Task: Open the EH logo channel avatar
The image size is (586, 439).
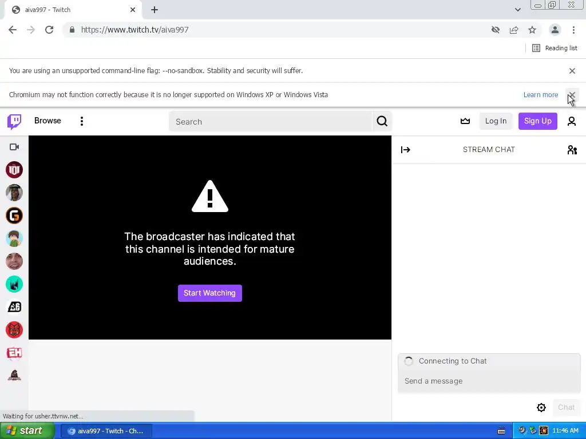Action: (x=14, y=353)
